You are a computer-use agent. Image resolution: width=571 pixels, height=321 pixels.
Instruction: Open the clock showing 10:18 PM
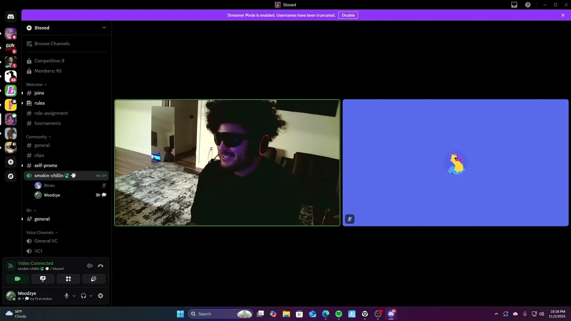[558, 314]
